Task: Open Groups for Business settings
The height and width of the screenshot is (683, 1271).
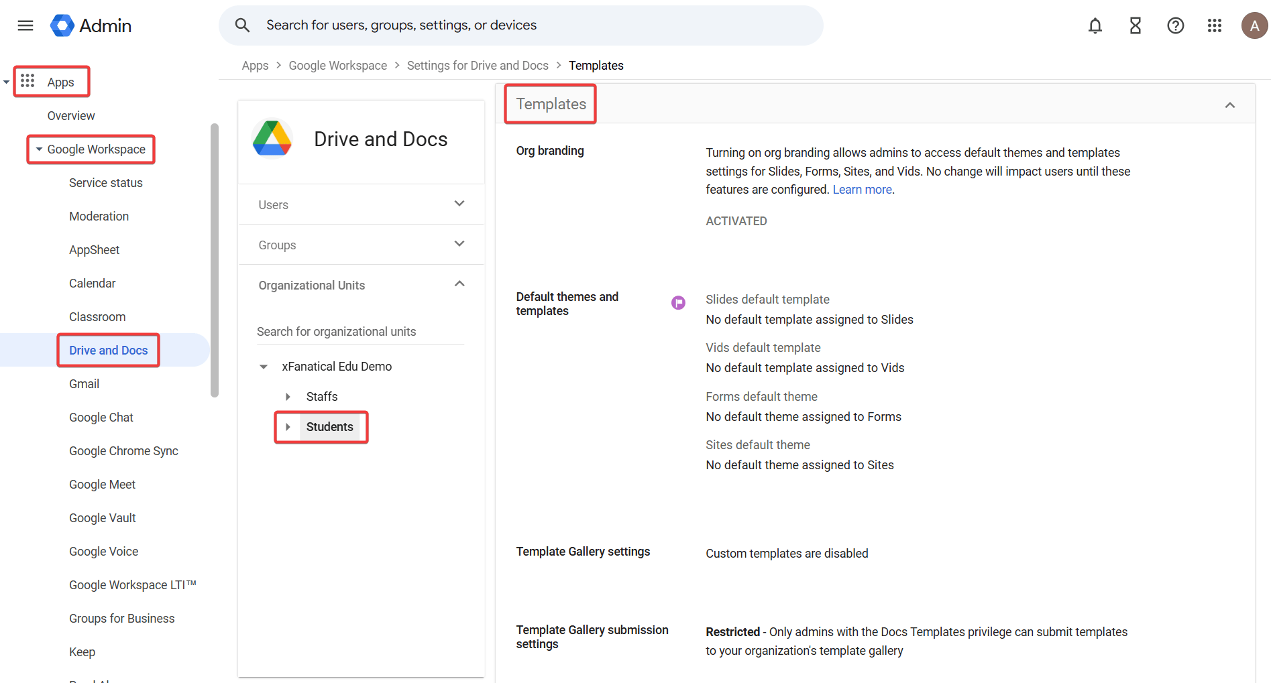Action: point(121,619)
